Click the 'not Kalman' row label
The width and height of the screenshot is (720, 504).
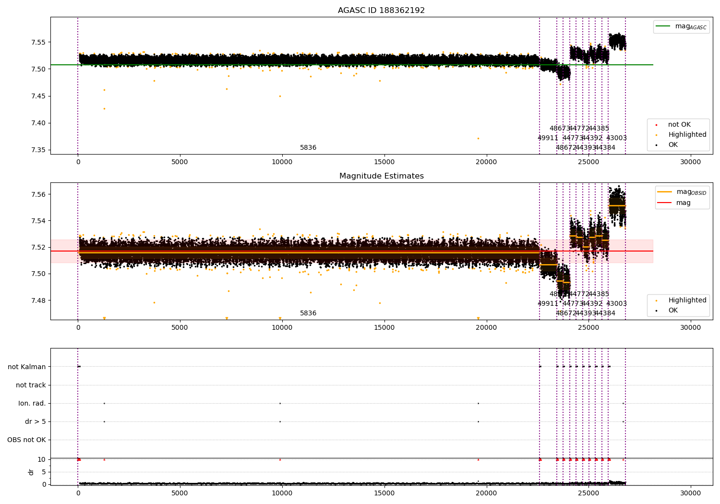coord(27,367)
